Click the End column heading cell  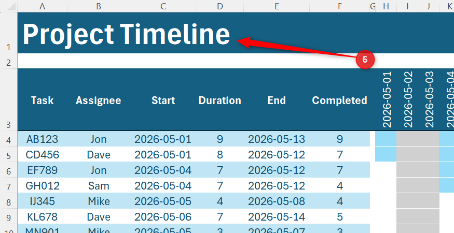(x=277, y=100)
